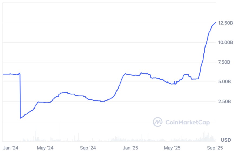Select the 10.00B y-axis label

[225, 43]
